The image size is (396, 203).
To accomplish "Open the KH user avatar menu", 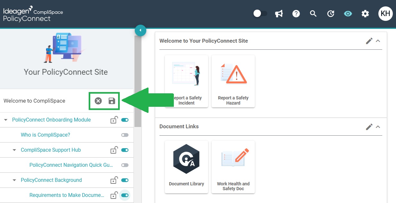I will (x=385, y=14).
